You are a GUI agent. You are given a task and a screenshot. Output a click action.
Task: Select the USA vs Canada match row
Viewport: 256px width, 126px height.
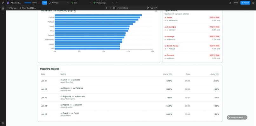point(130,81)
